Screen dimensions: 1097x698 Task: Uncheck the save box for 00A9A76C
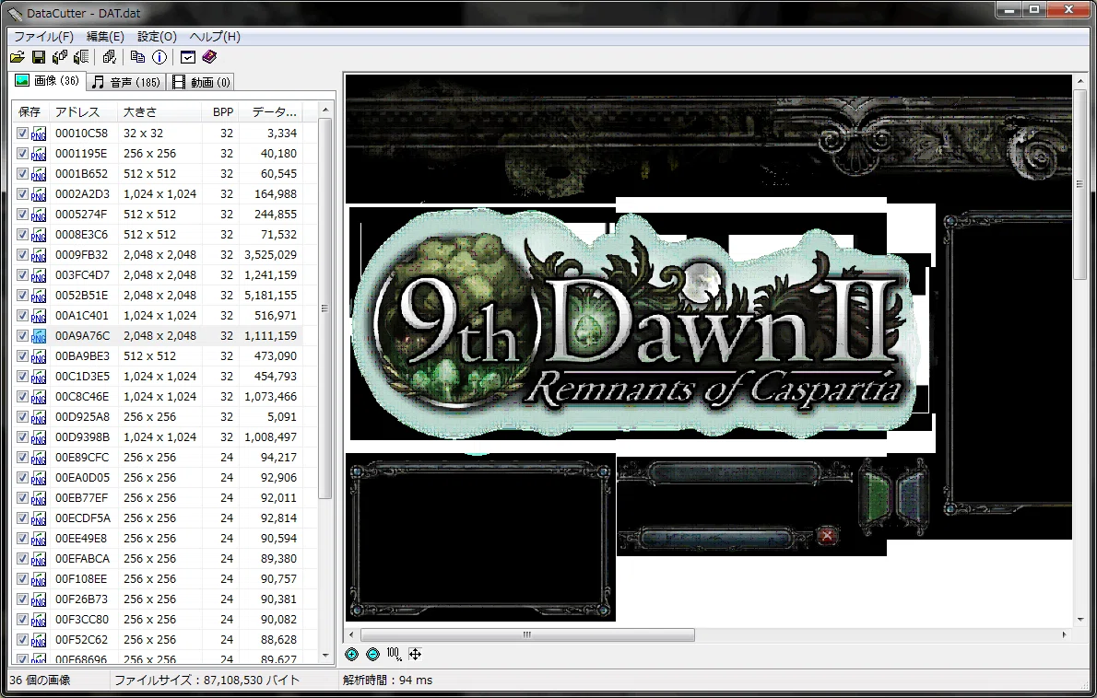point(22,335)
